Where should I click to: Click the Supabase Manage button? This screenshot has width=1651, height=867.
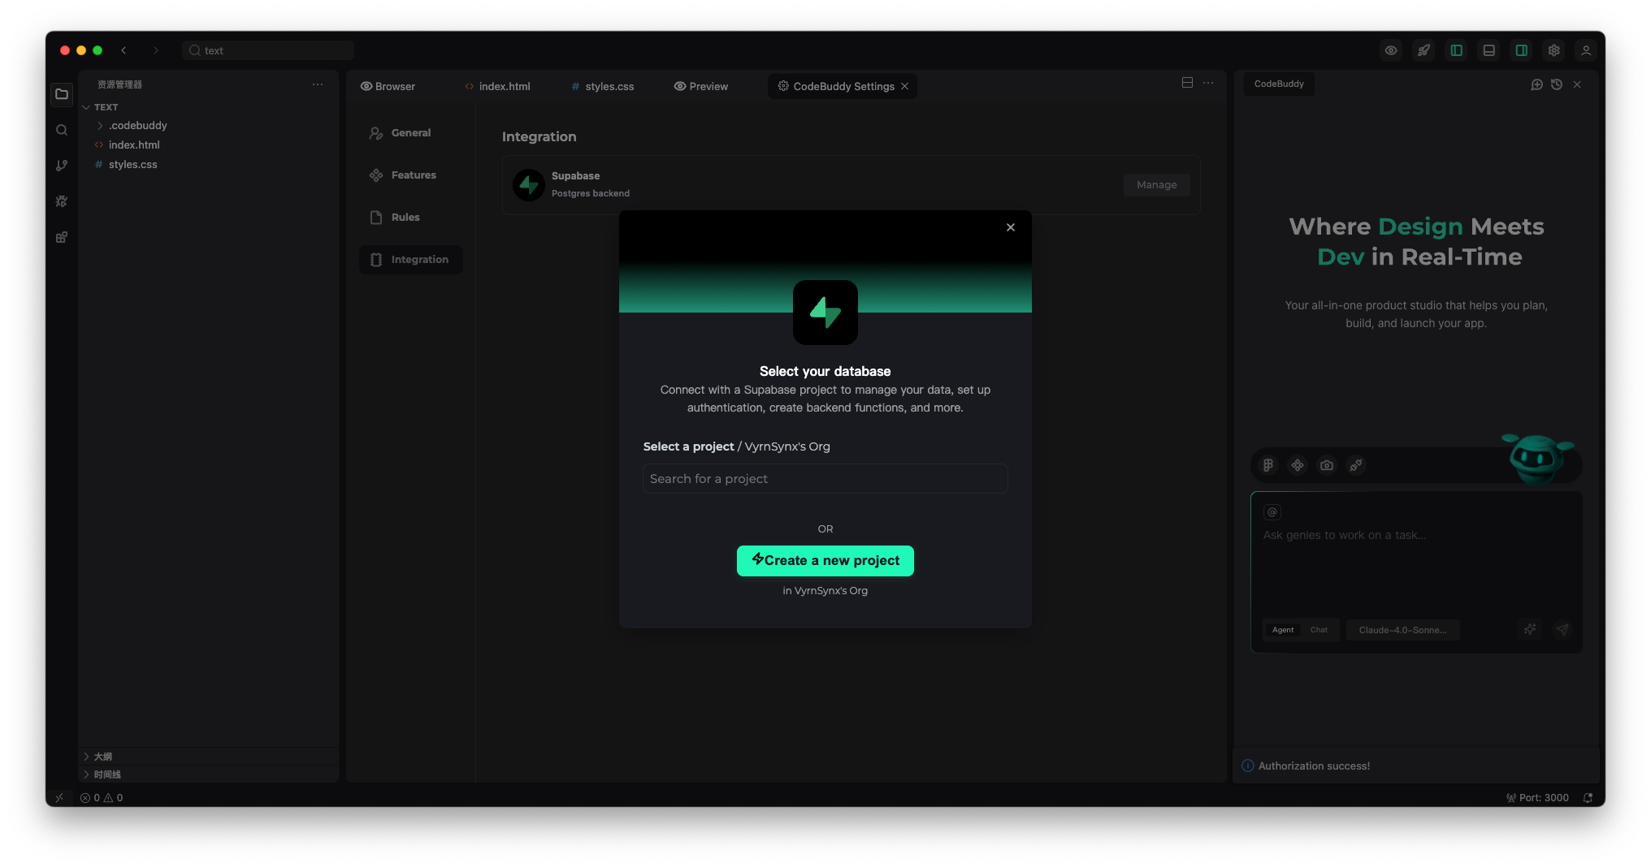coord(1156,185)
